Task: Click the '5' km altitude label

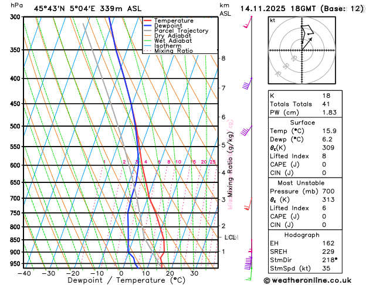Action: click(224, 145)
